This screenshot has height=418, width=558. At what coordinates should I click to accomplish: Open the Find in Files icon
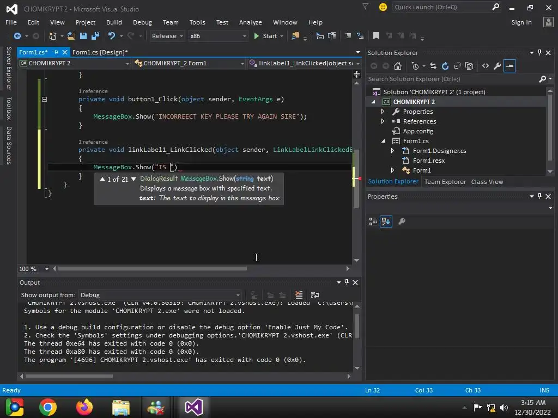point(295,36)
